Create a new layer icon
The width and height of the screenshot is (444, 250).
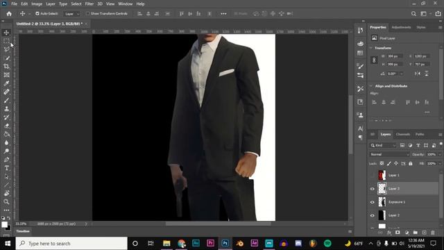(424, 233)
